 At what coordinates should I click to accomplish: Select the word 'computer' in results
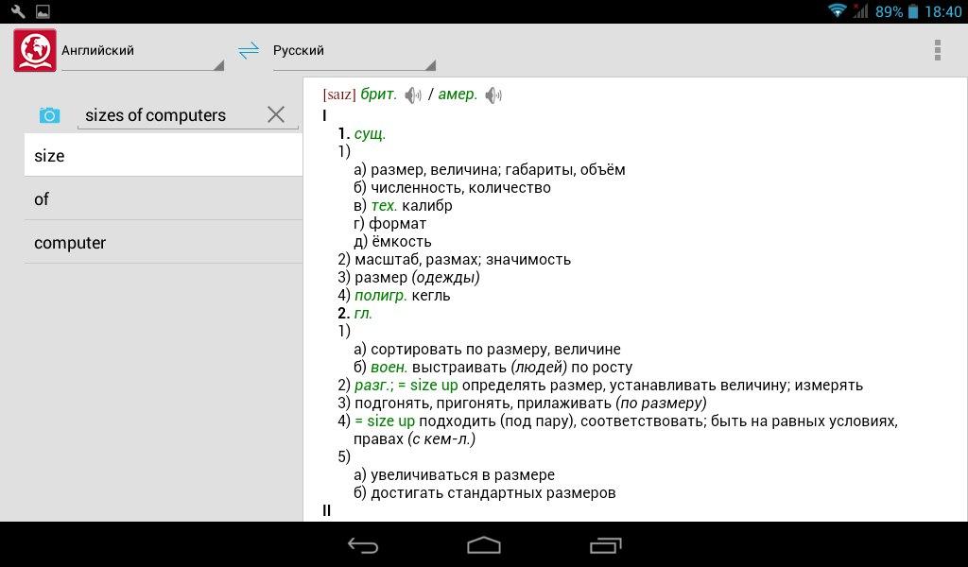[x=163, y=243]
